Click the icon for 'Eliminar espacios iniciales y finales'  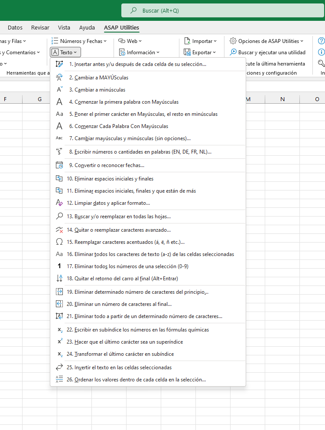[59, 178]
